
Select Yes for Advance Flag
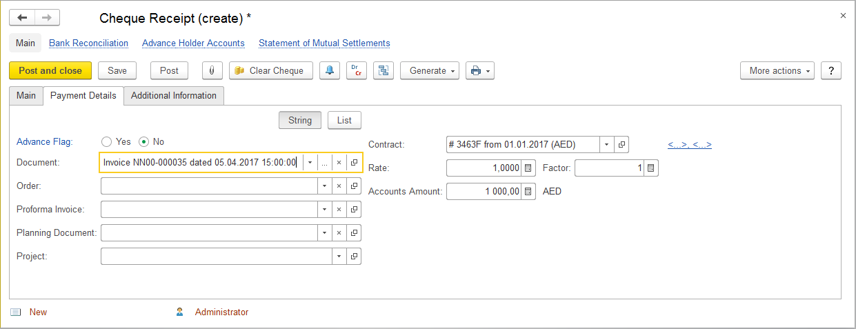(106, 141)
